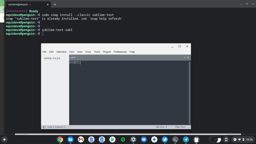Click the Wi-Fi icon in system tray
The height and width of the screenshot is (144, 256).
[239, 139]
